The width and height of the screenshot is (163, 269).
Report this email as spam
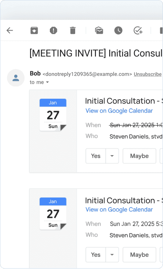53,31
